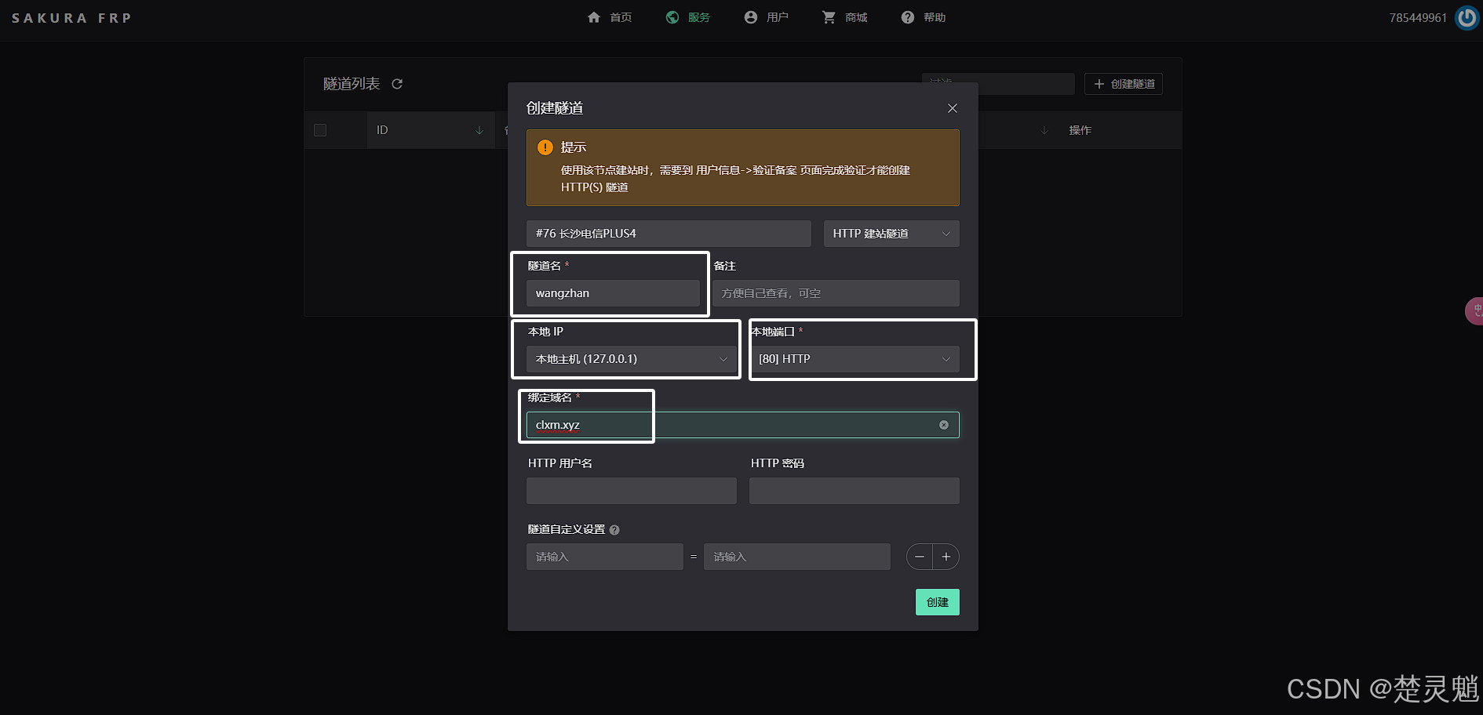
Task: Go to 首页 home page
Action: [621, 17]
